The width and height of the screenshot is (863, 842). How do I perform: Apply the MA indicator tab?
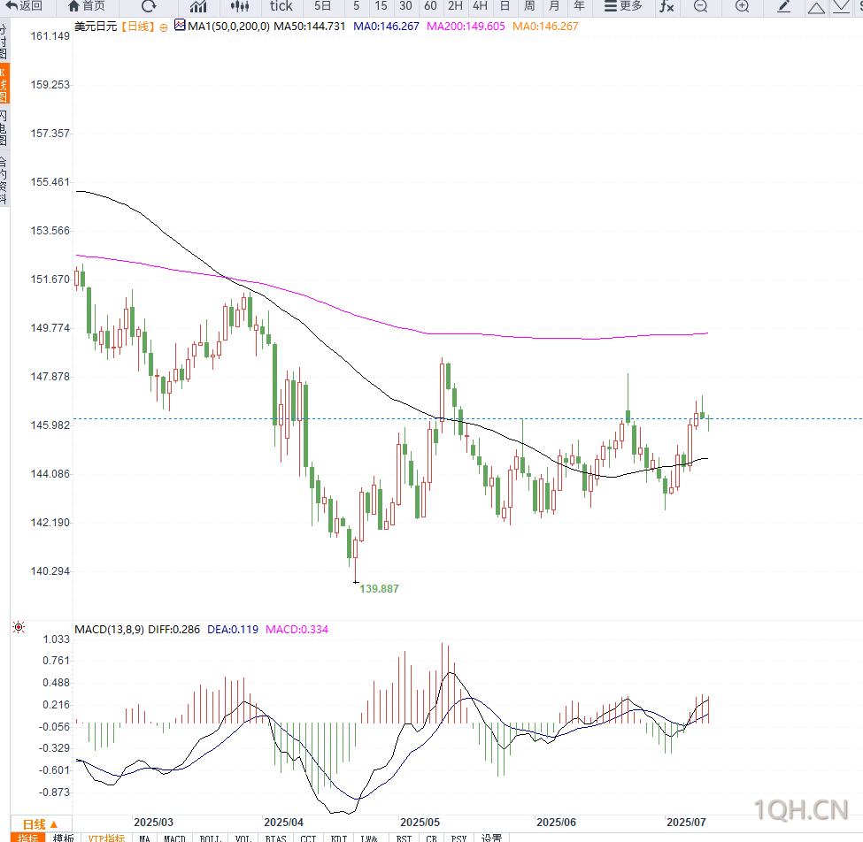click(x=145, y=838)
